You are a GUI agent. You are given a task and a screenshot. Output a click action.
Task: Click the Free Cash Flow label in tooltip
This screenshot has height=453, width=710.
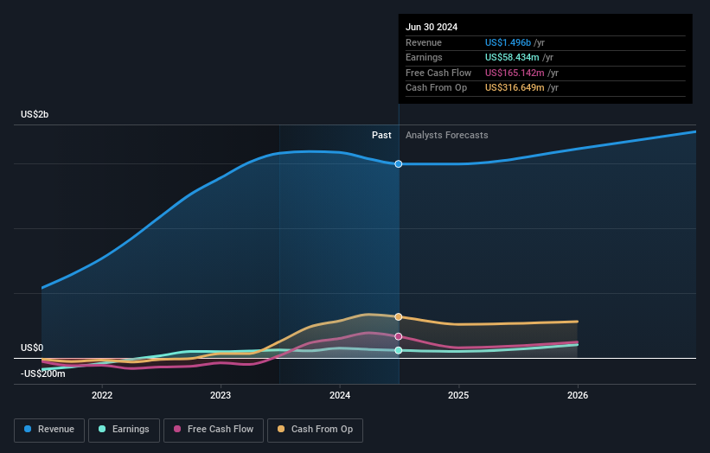[x=438, y=73]
